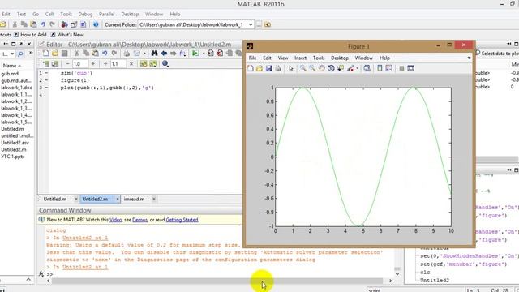Activate the Pan hand tool in Figure 1
Image resolution: width=519 pixels, height=292 pixels.
coord(322,68)
